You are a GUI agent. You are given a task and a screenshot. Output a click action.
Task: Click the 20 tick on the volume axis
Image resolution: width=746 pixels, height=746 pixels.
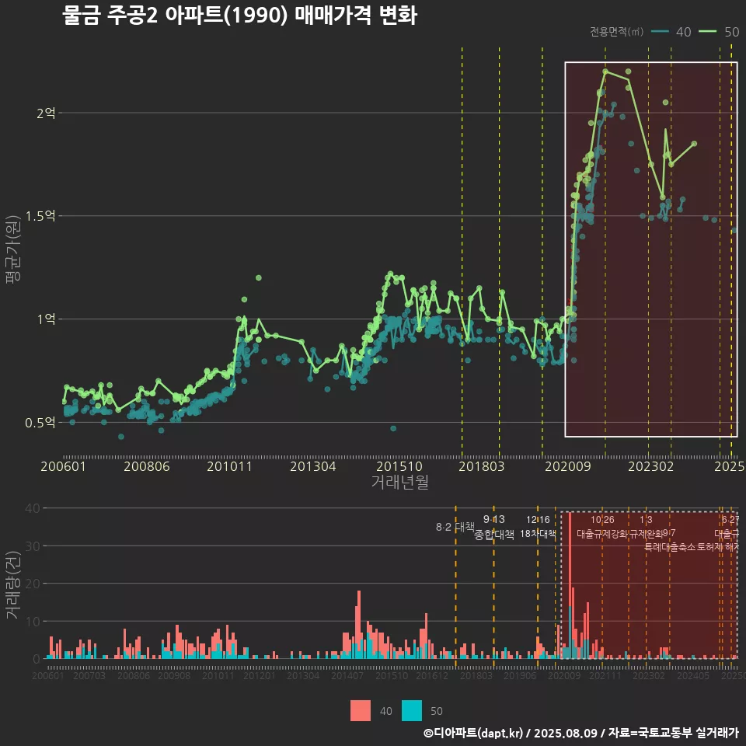pos(33,584)
